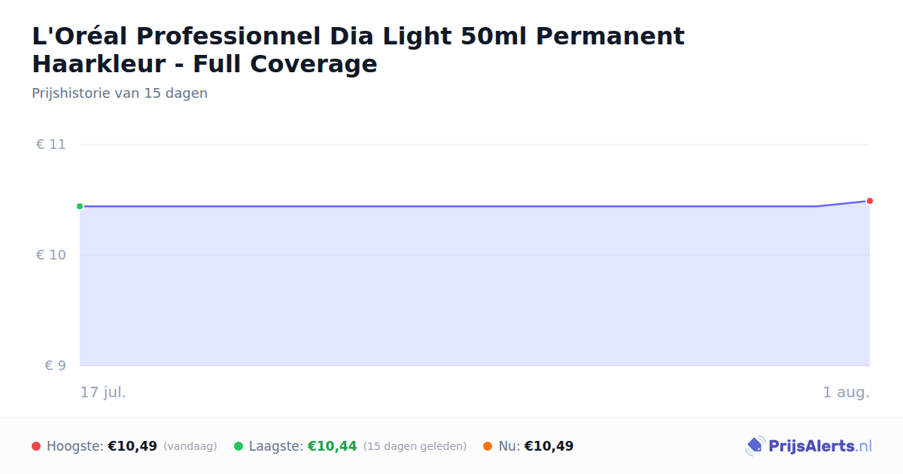903x474 pixels.
Task: Click the Prijshistorie van 15 dagen subtitle
Action: 120,93
